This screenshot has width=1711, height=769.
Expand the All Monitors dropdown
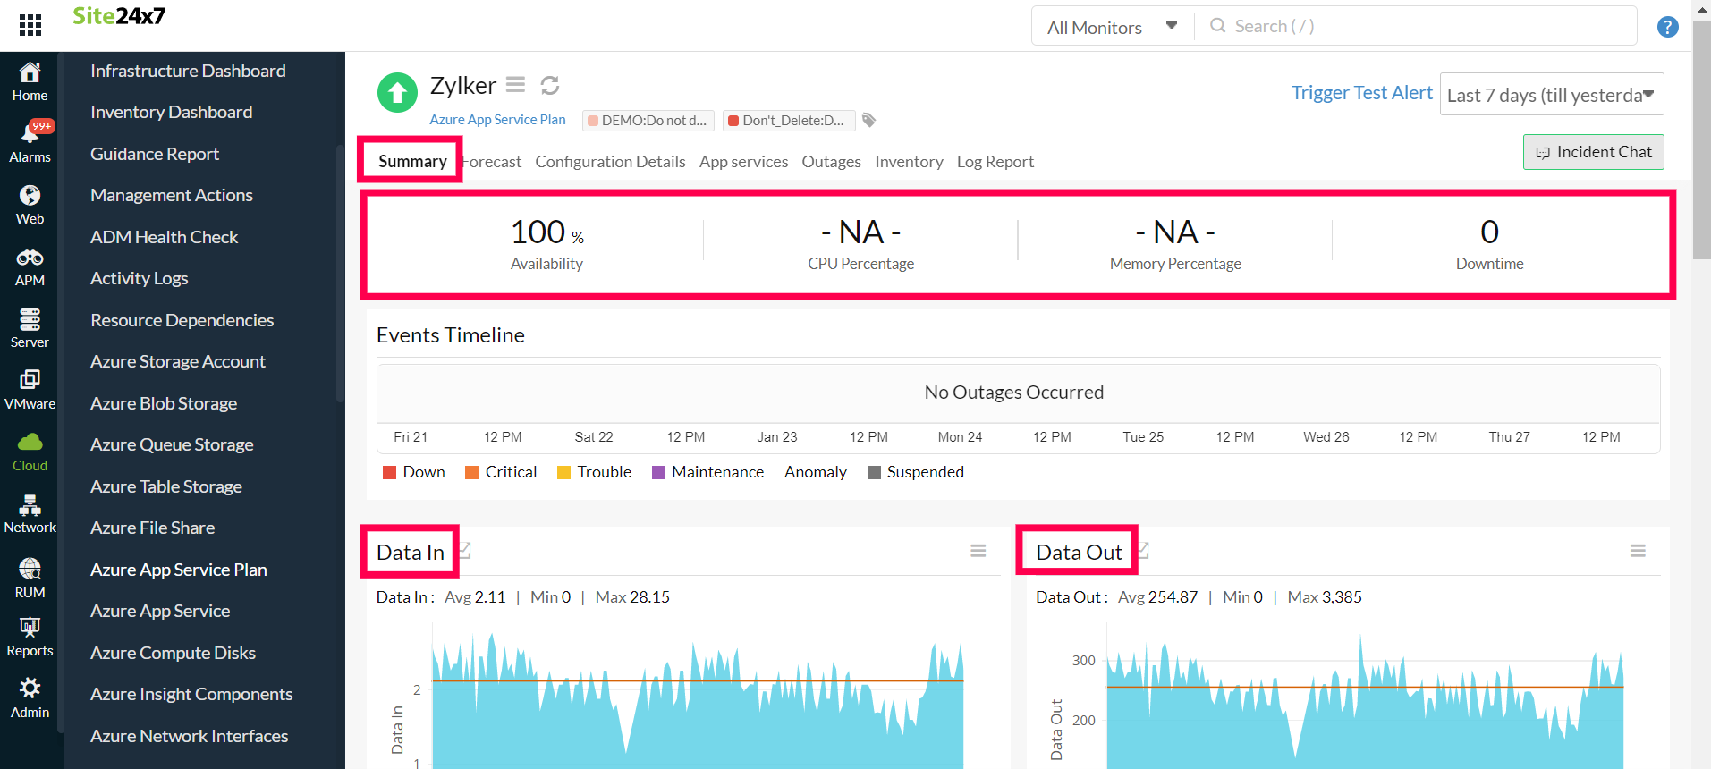pos(1112,27)
